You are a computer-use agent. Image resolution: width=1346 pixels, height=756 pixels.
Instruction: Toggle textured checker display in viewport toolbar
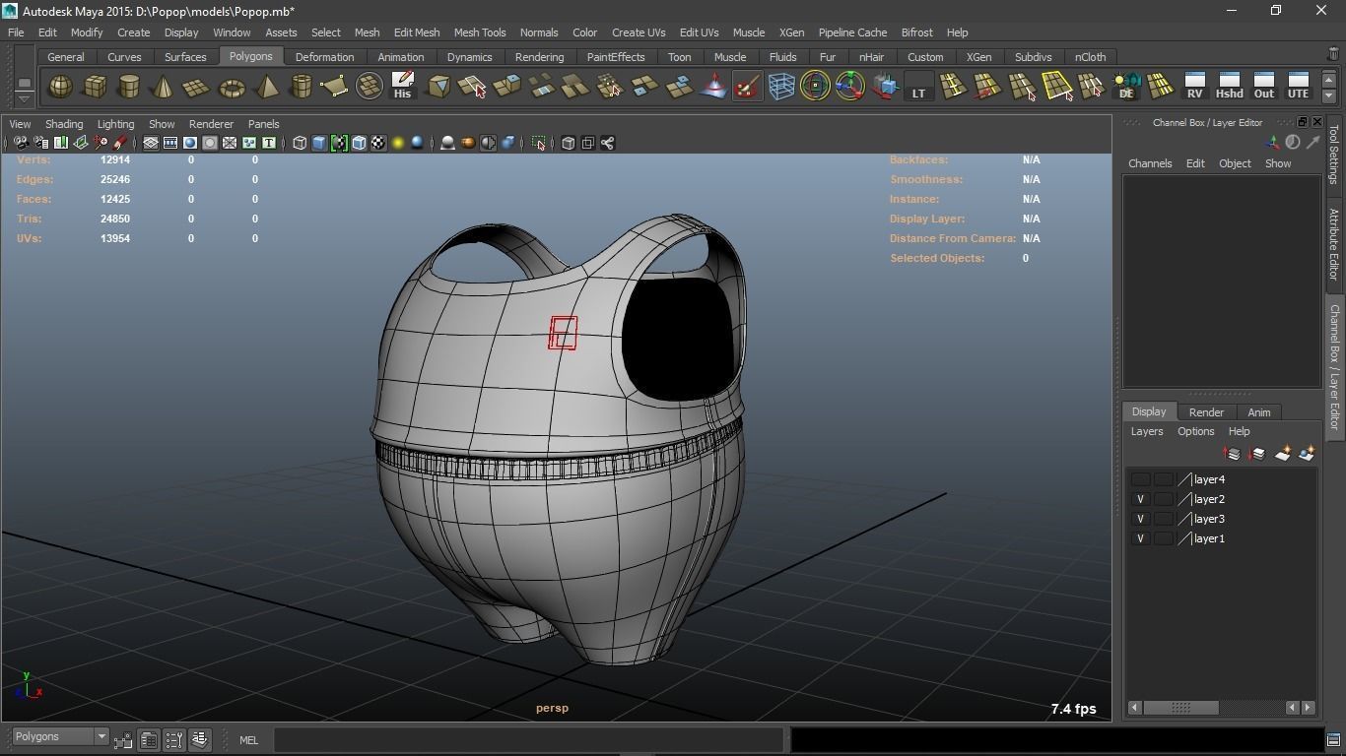pos(378,144)
